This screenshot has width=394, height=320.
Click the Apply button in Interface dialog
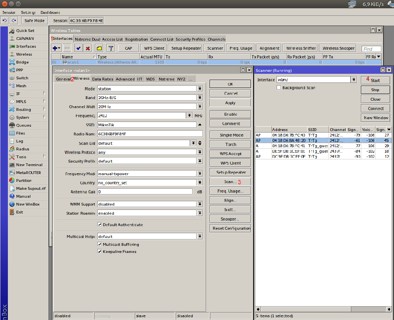230,103
